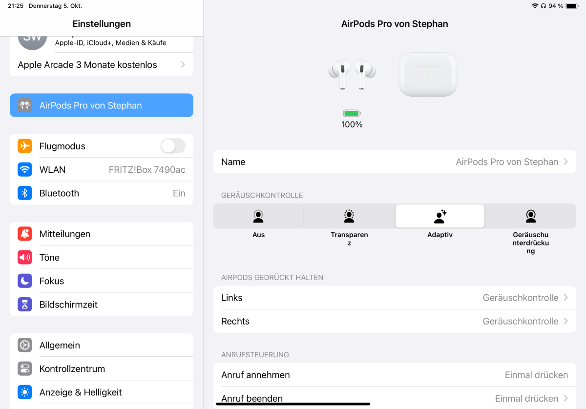Open the WLAN settings row

[102, 169]
